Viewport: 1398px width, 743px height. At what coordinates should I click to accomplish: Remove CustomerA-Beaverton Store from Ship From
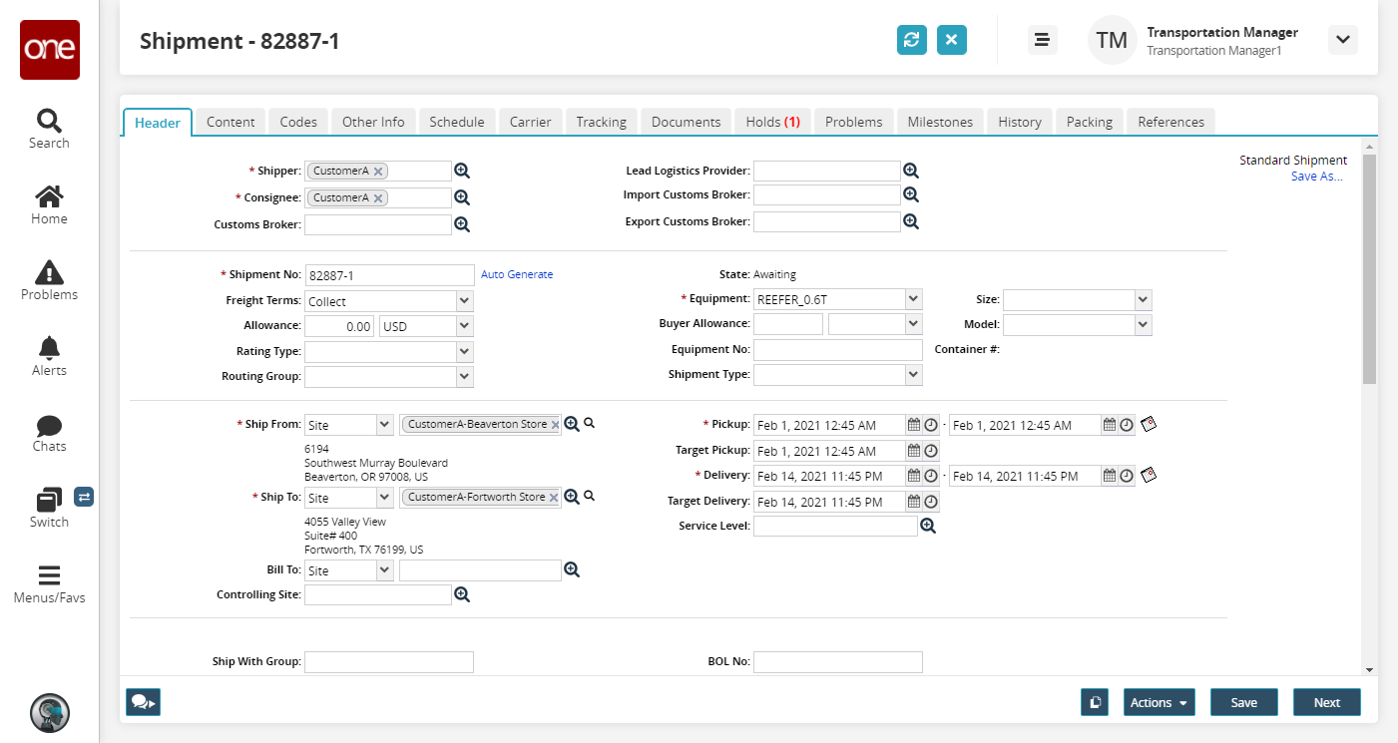554,425
